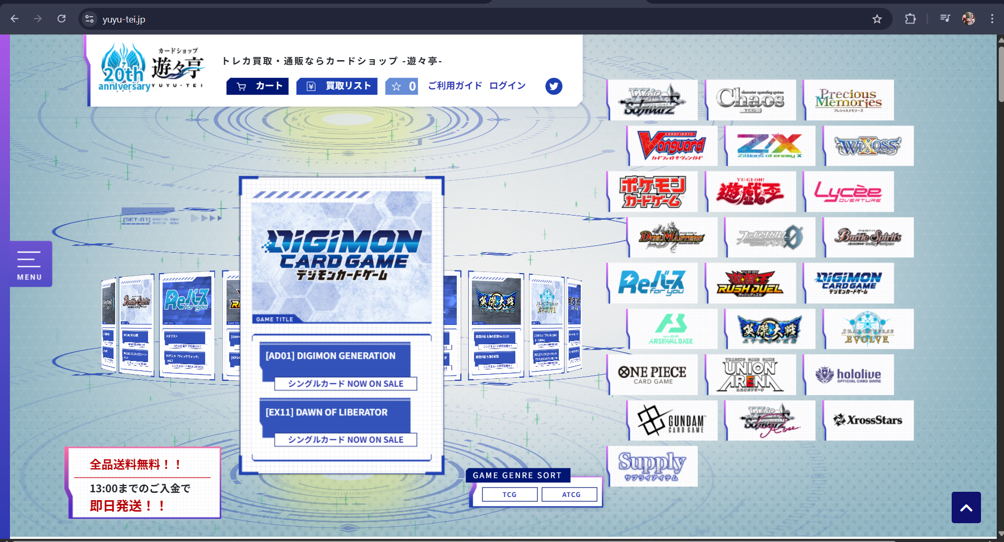
Task: Open the browser three-dot menu
Action: pos(992,19)
